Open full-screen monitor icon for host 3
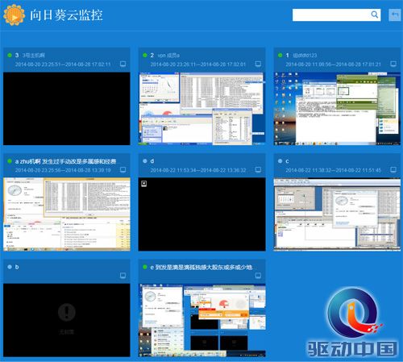Viewport: 403px width, 362px height. 123,64
